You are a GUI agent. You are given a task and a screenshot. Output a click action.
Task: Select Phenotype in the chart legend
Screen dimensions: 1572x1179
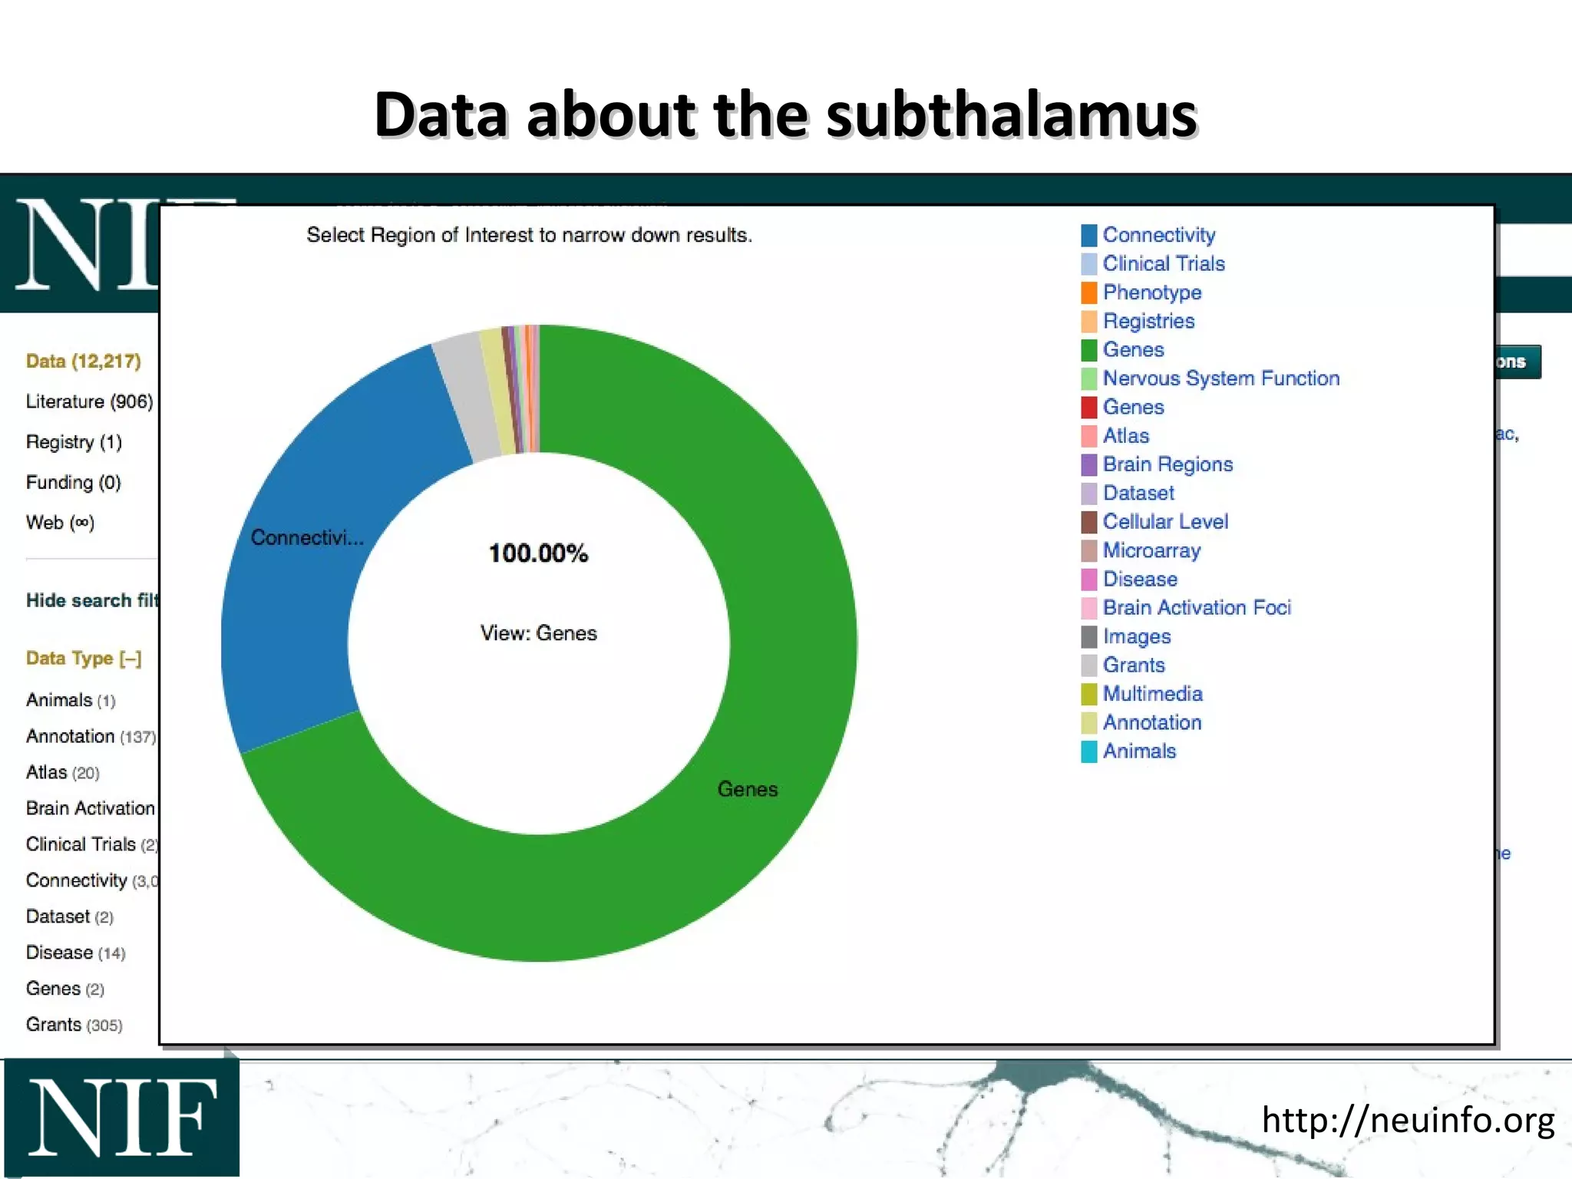(x=1152, y=292)
